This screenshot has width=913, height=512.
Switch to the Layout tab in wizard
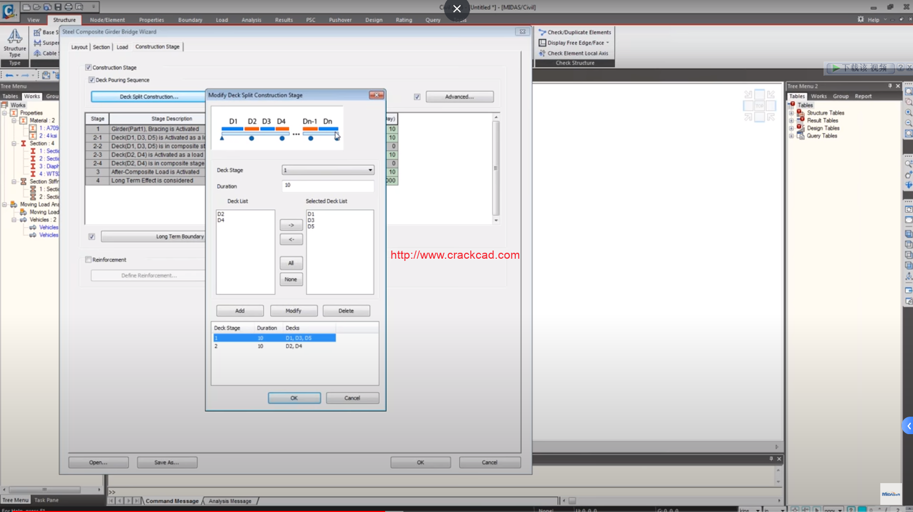pyautogui.click(x=79, y=47)
